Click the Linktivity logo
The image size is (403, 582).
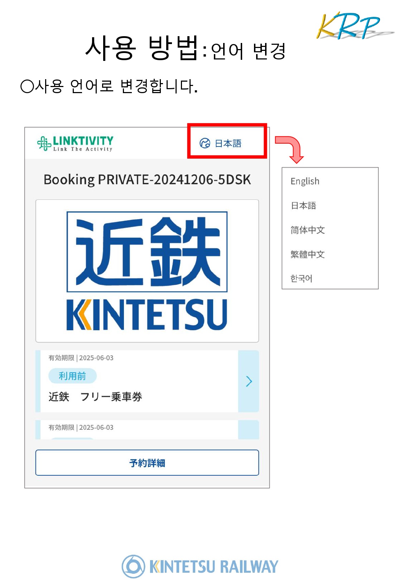point(75,143)
